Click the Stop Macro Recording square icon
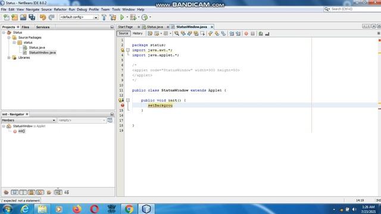Screen dimensions: 381x214 (252, 34)
